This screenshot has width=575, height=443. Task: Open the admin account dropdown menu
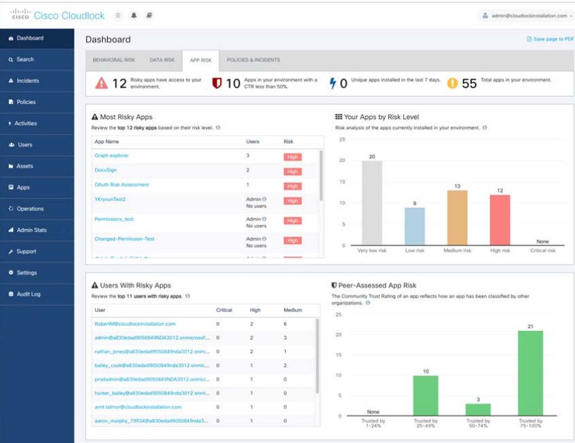pyautogui.click(x=527, y=16)
